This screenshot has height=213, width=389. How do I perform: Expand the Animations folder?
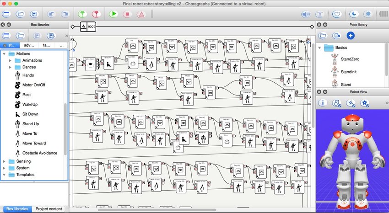pyautogui.click(x=10, y=60)
